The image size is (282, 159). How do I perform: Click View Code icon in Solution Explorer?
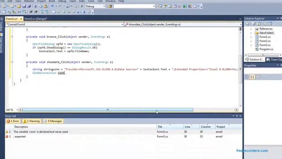[x=265, y=24]
